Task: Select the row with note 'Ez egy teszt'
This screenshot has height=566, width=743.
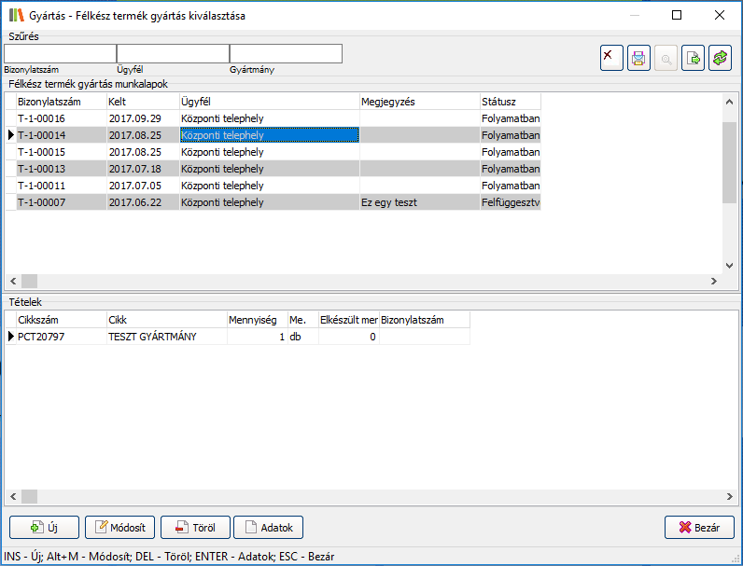Action: [418, 202]
